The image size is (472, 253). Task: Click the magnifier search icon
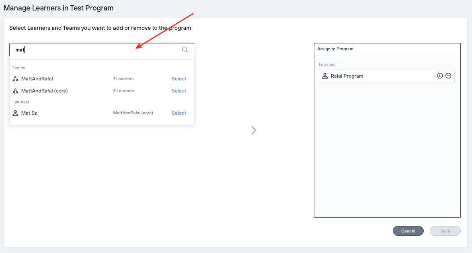185,50
